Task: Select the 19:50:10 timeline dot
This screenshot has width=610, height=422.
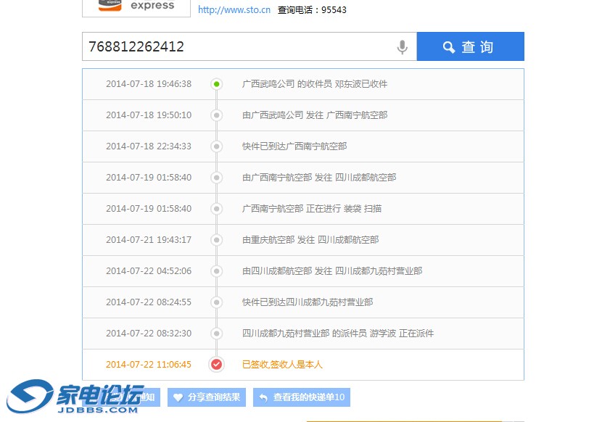Action: 216,115
